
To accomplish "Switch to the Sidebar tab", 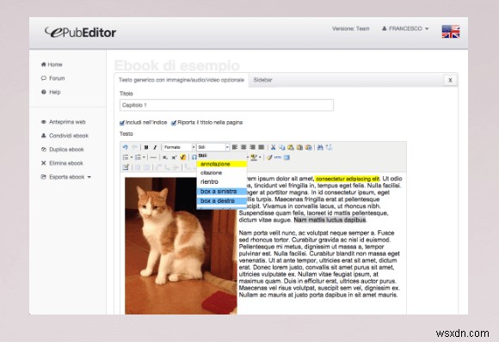I will point(262,80).
